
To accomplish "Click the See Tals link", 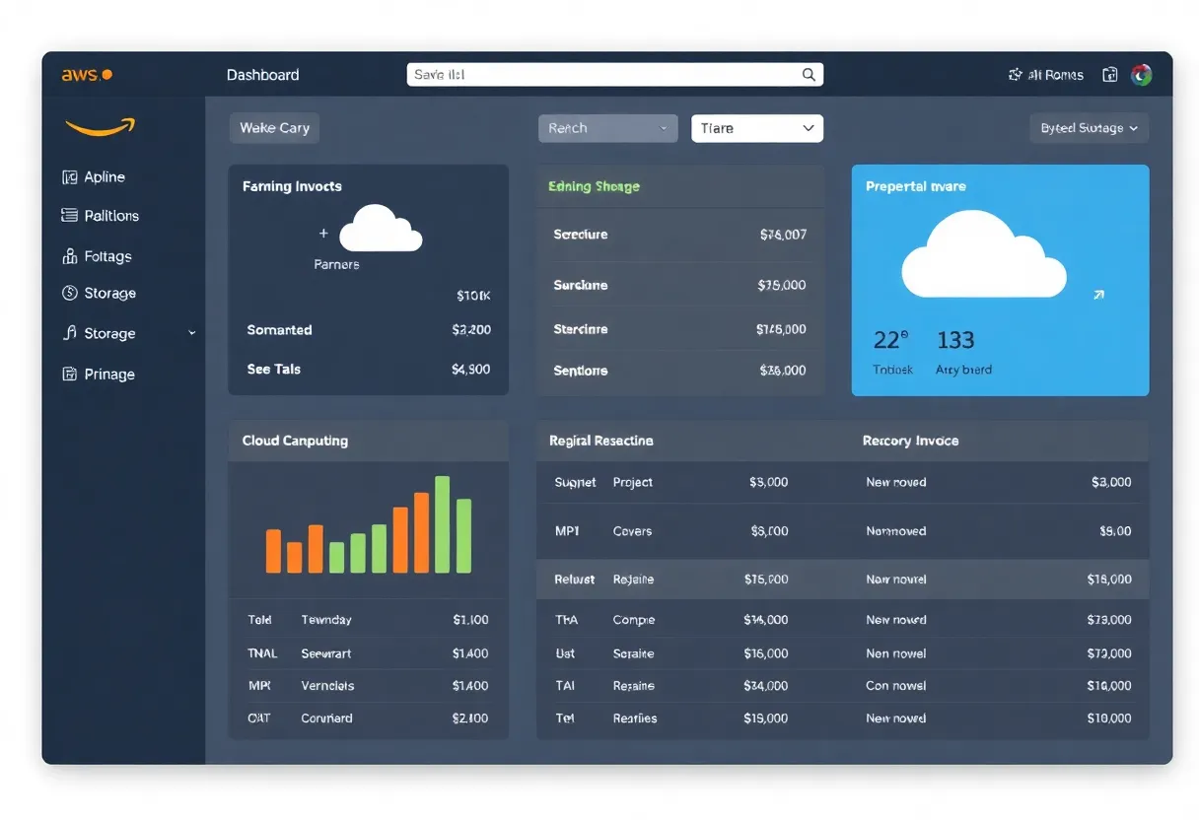I will 273,369.
